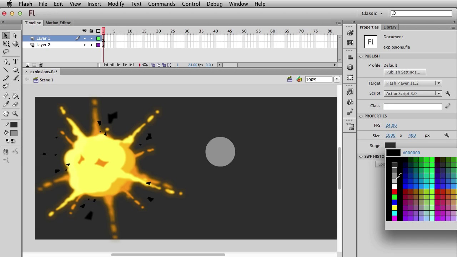457x257 pixels.
Task: Delete layer using timeline trash icon
Action: (41, 65)
